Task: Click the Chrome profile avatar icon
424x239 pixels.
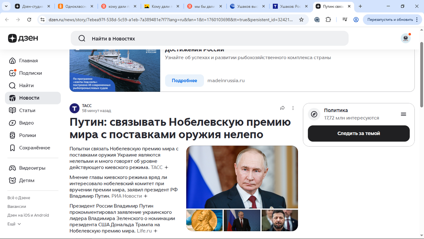Action: (356, 19)
